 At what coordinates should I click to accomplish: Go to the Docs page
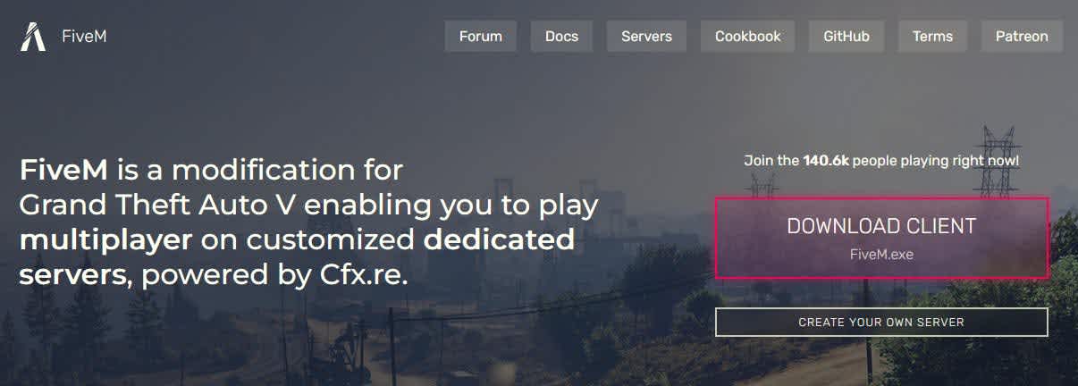tap(561, 37)
